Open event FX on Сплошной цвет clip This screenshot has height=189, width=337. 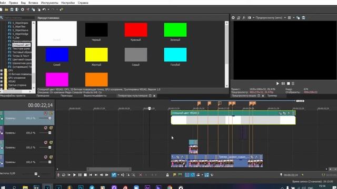click(289, 113)
